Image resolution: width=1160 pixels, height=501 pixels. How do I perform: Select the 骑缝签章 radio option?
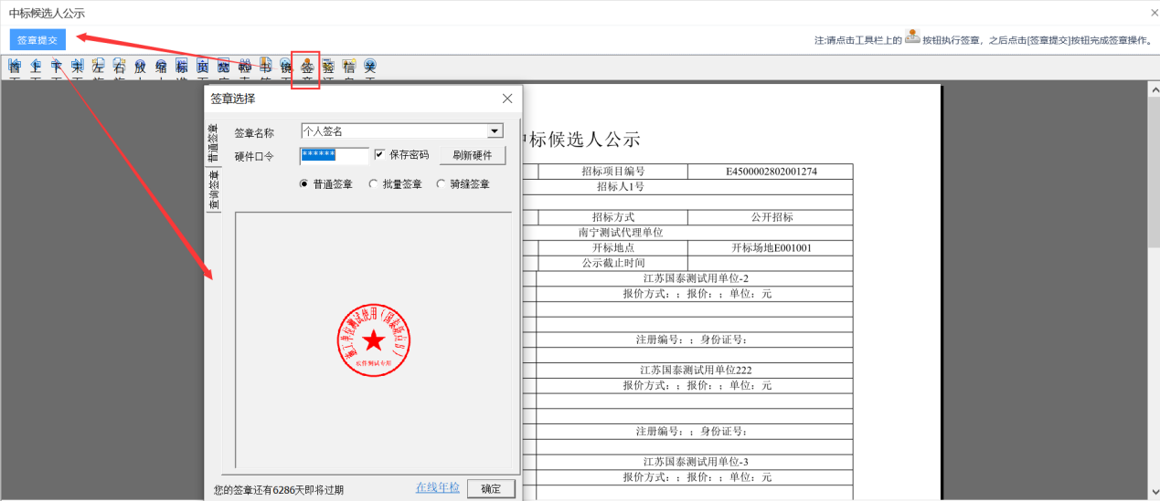coord(442,184)
